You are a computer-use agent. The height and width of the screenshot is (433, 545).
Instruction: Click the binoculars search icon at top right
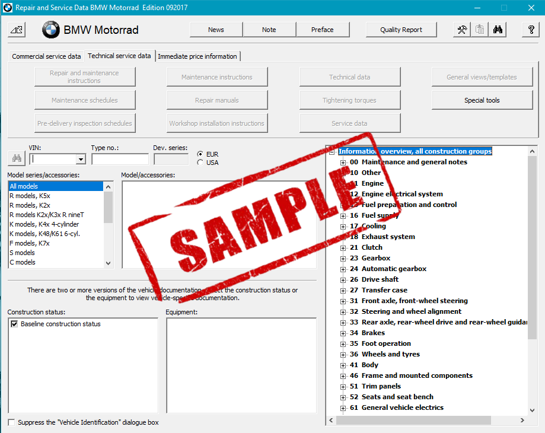(498, 30)
